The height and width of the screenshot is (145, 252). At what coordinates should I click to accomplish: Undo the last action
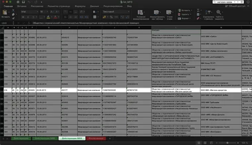(x=29, y=2)
